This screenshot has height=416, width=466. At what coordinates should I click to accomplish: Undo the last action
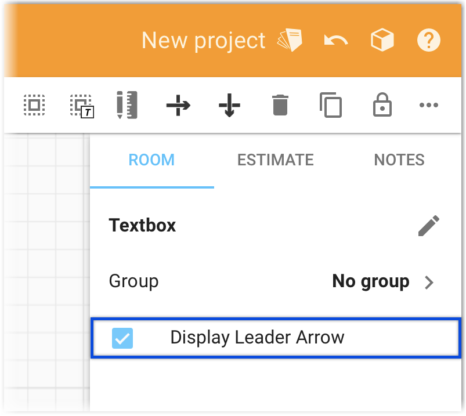click(336, 41)
